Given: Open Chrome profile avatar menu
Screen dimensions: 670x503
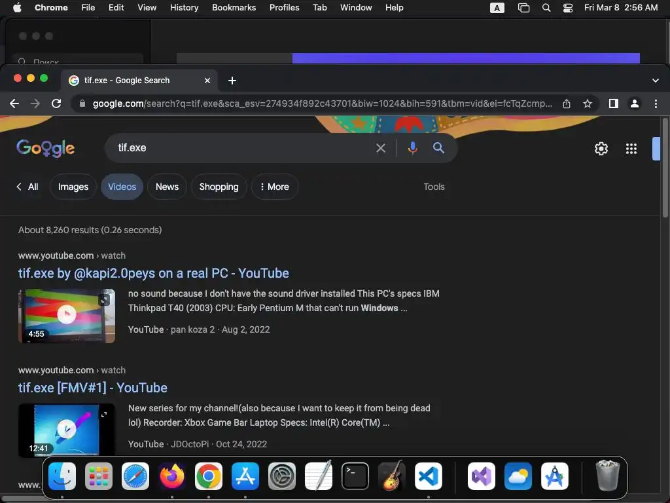Looking at the screenshot, I should [x=635, y=103].
